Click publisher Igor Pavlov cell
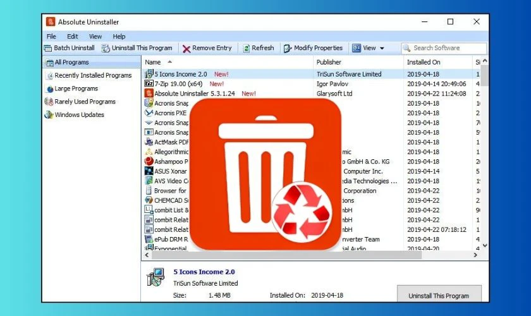This screenshot has width=531, height=316. click(333, 83)
